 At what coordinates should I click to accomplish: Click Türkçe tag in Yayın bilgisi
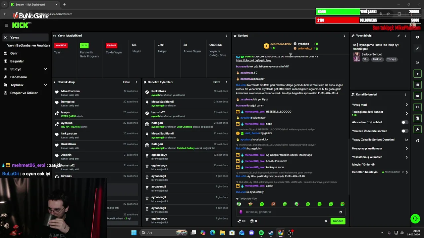392,59
